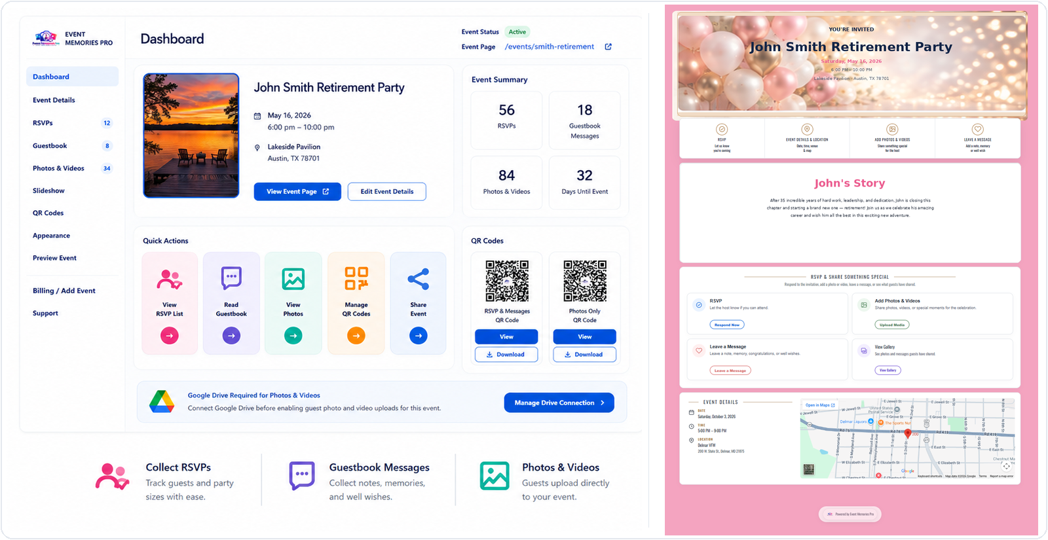The width and height of the screenshot is (1048, 540).
Task: Click the Read Guestbook speech bubble icon
Action: [x=231, y=278]
